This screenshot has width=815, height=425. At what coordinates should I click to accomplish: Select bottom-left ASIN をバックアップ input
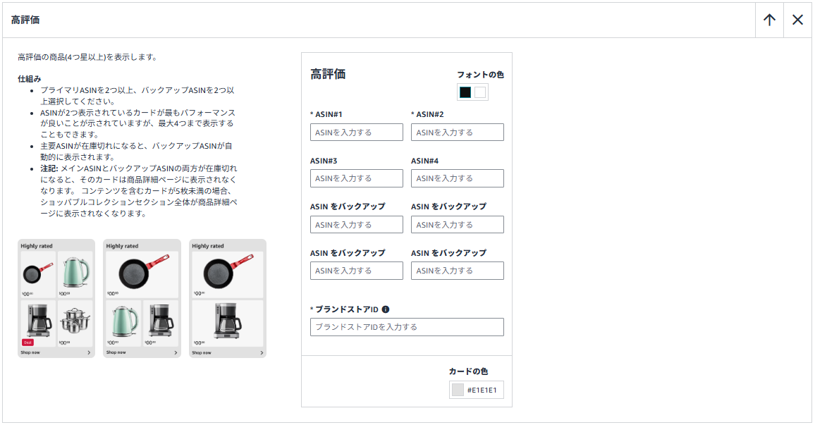[x=357, y=271]
